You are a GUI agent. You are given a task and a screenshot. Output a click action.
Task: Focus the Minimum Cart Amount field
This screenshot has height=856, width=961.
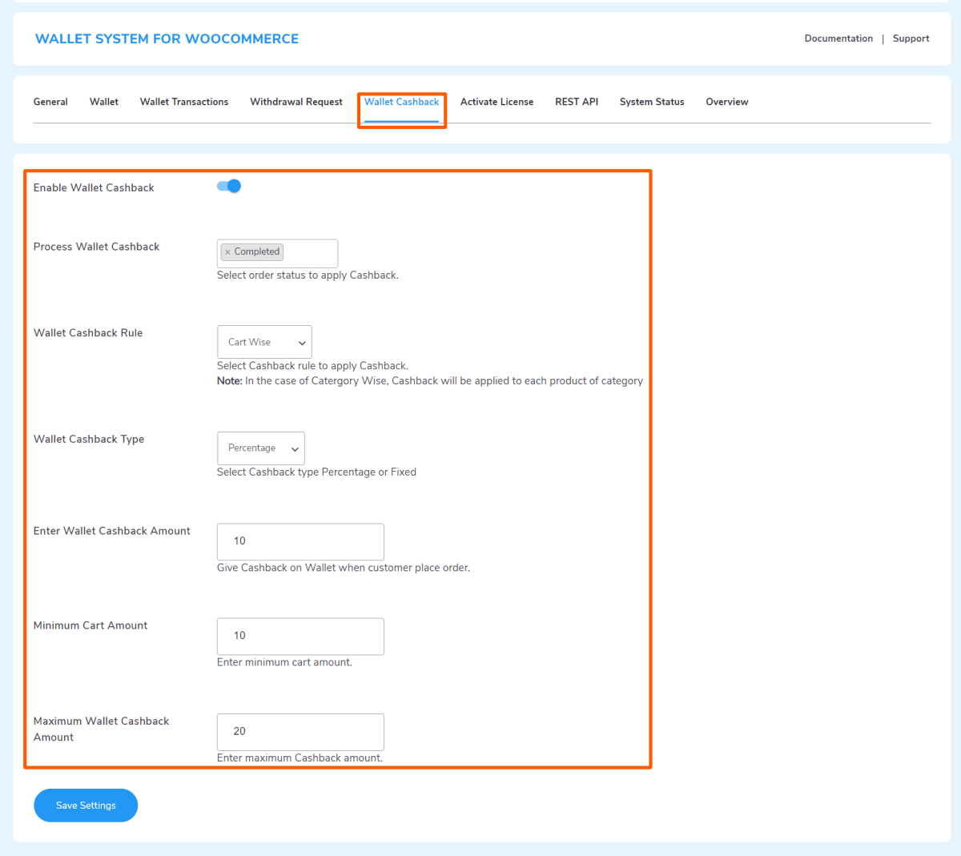click(300, 636)
